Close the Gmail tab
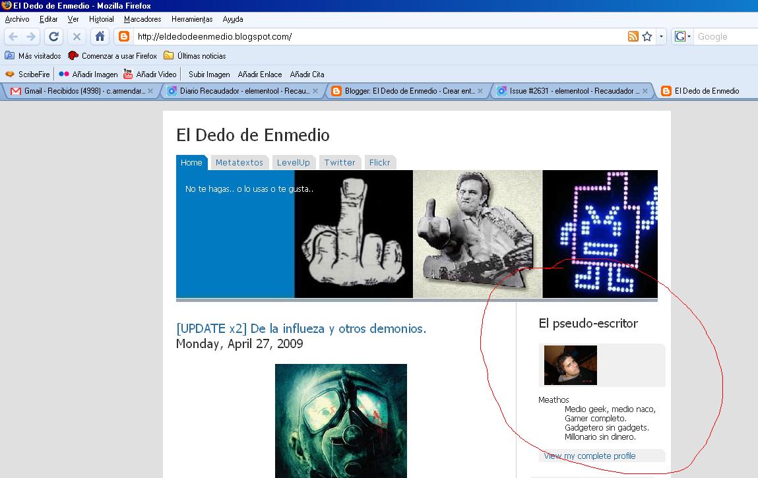 [150, 91]
